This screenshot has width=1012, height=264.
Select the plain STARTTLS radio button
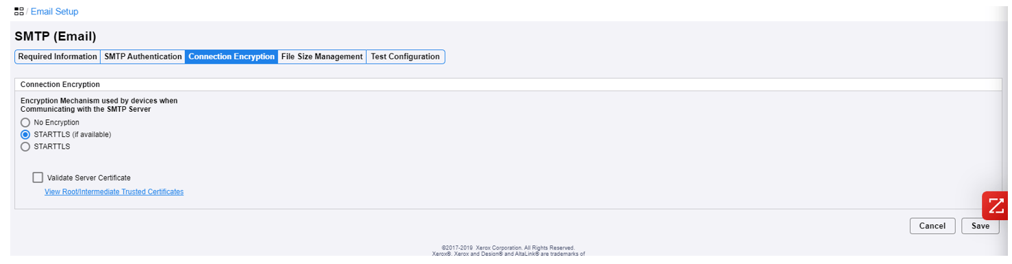coord(25,146)
